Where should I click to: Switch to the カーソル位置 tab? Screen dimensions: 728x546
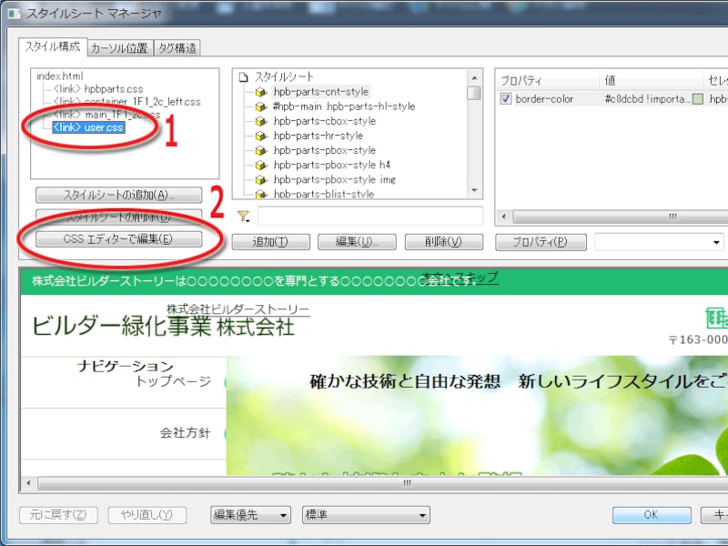(x=119, y=48)
